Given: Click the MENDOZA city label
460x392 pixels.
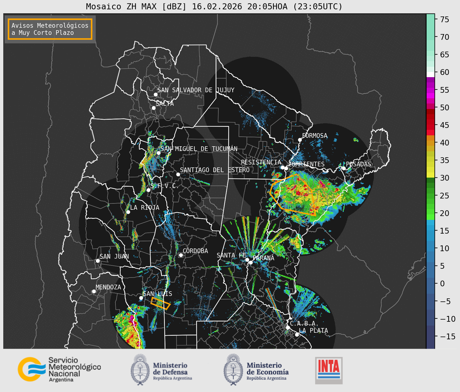Looking at the screenshot, I should point(108,287).
